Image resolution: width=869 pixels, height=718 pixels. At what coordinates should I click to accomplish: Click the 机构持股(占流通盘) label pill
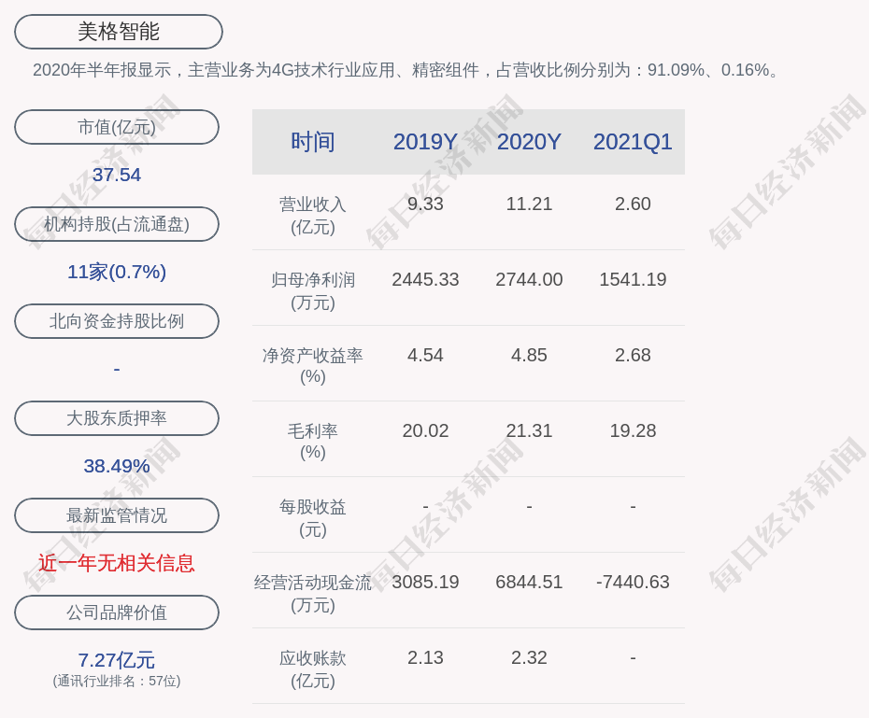coord(117,224)
